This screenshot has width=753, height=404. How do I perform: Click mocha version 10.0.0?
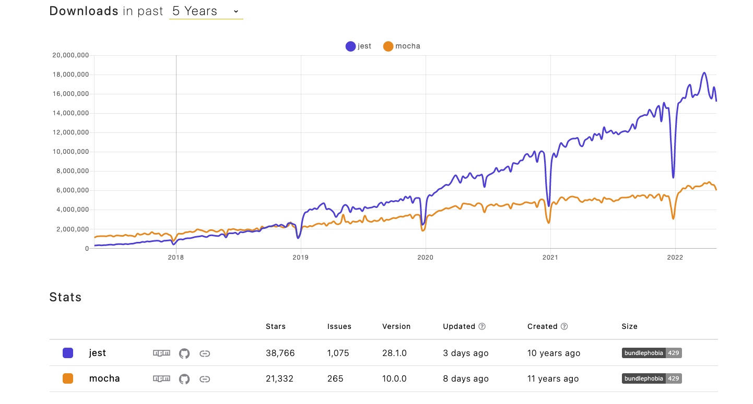click(x=394, y=378)
